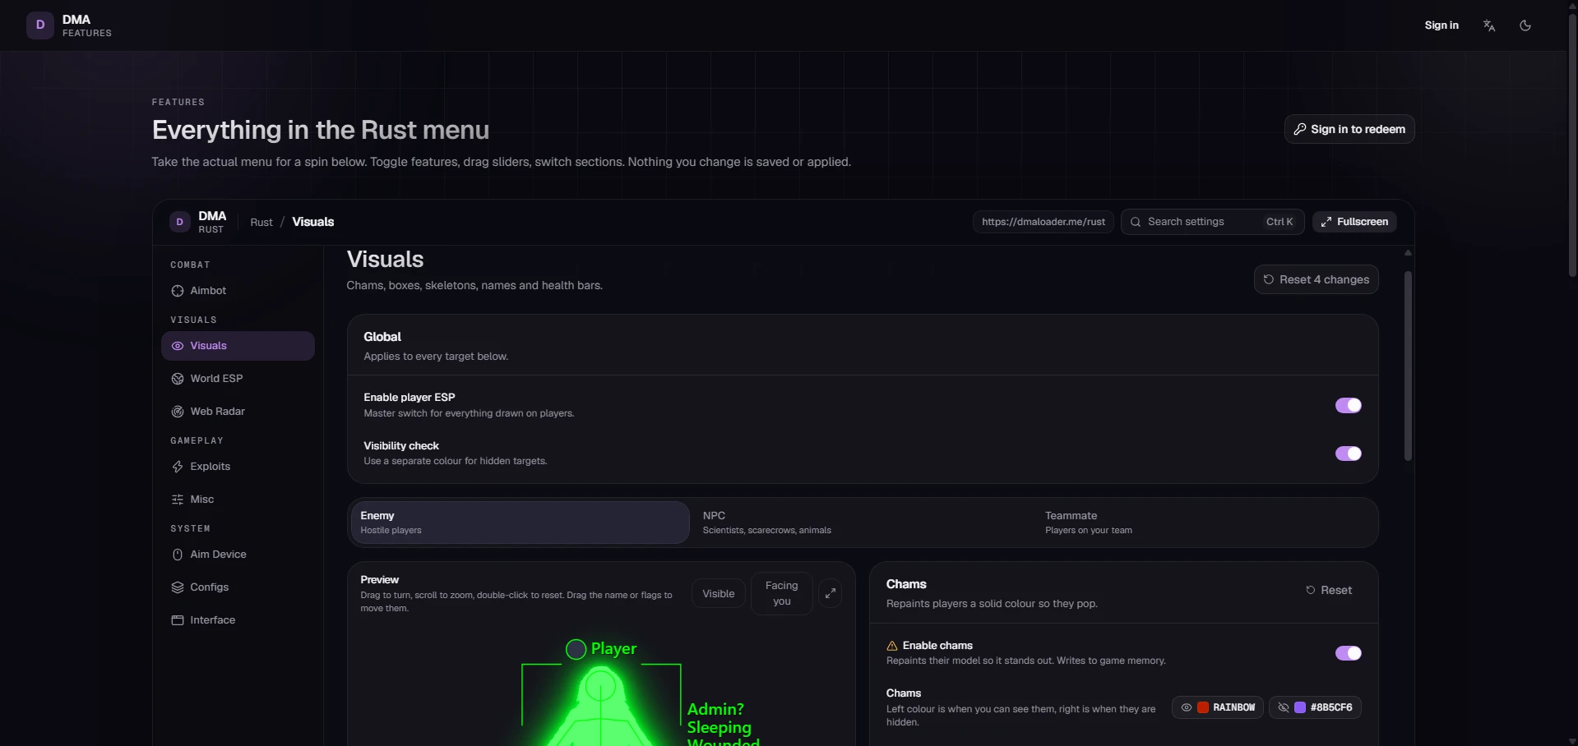Toggle the Visible preview option

[719, 594]
